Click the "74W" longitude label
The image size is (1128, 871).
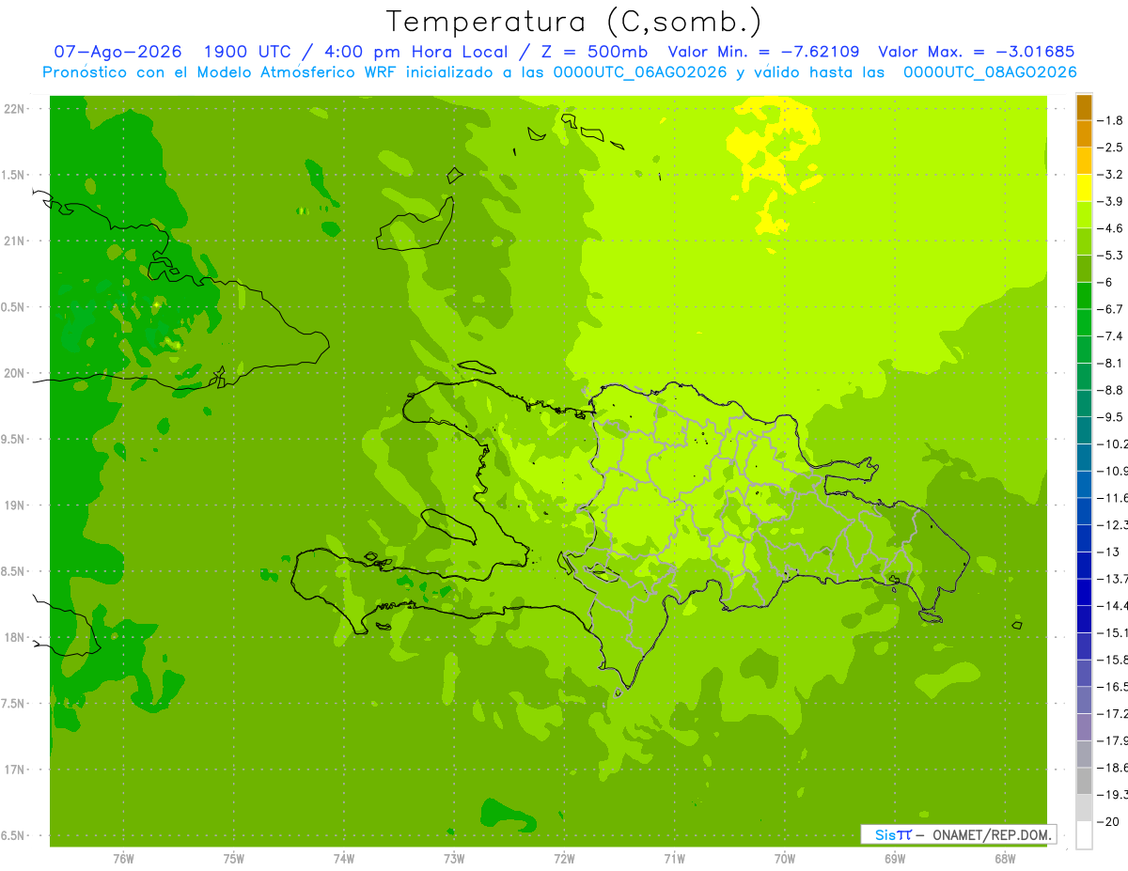pos(344,859)
